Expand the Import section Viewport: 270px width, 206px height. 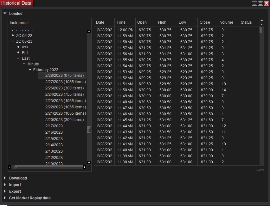pos(5,185)
